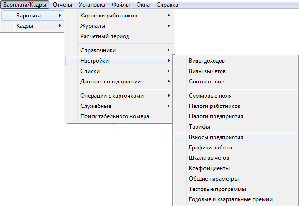The width and height of the screenshot is (299, 206).
Task: Open Графики работы settings
Action: (x=236, y=148)
